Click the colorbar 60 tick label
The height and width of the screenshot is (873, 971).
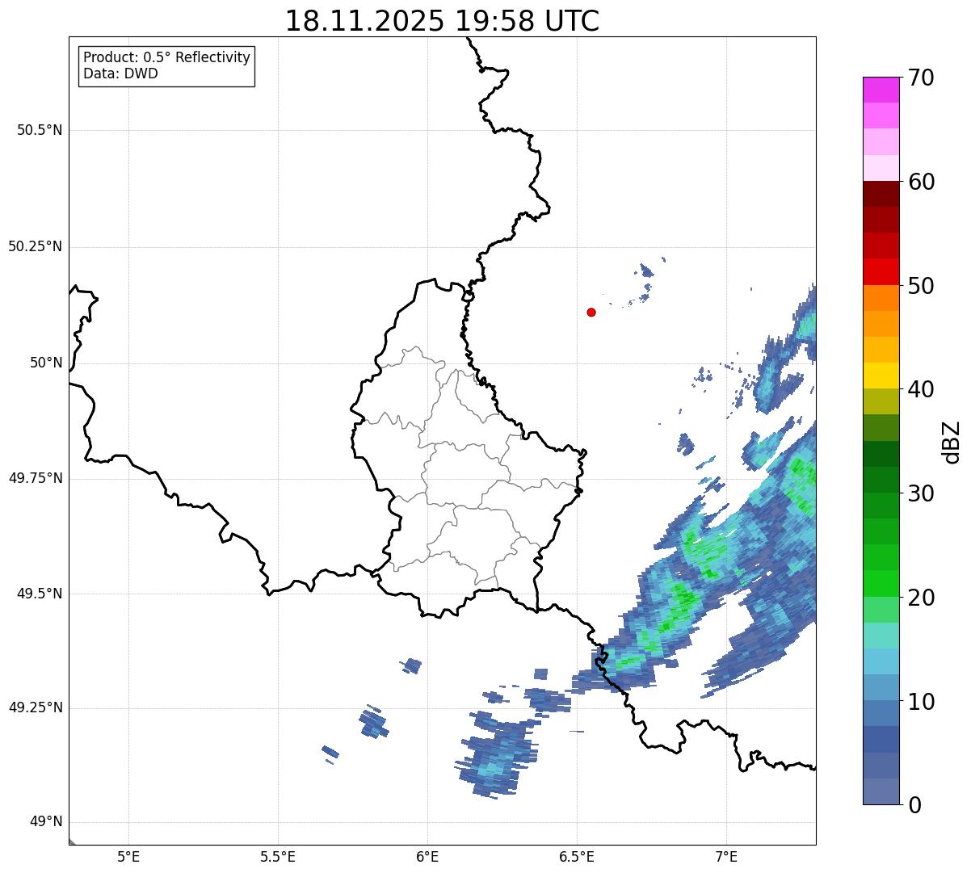[x=921, y=182]
